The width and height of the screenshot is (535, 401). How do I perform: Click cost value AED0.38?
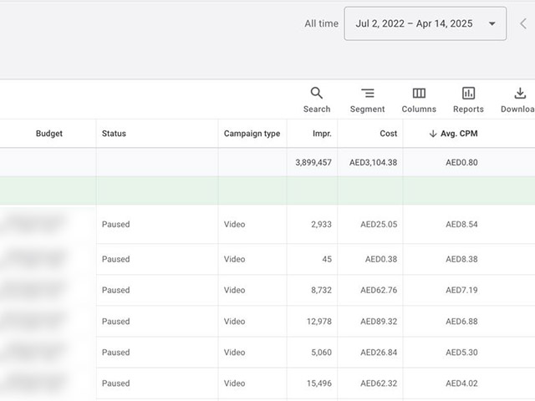pyautogui.click(x=381, y=259)
